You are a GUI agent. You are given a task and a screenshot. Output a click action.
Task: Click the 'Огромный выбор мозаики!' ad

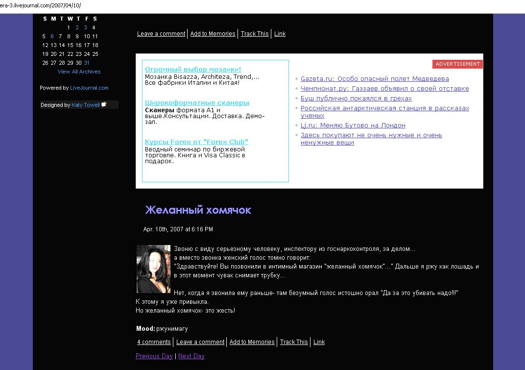coord(193,70)
